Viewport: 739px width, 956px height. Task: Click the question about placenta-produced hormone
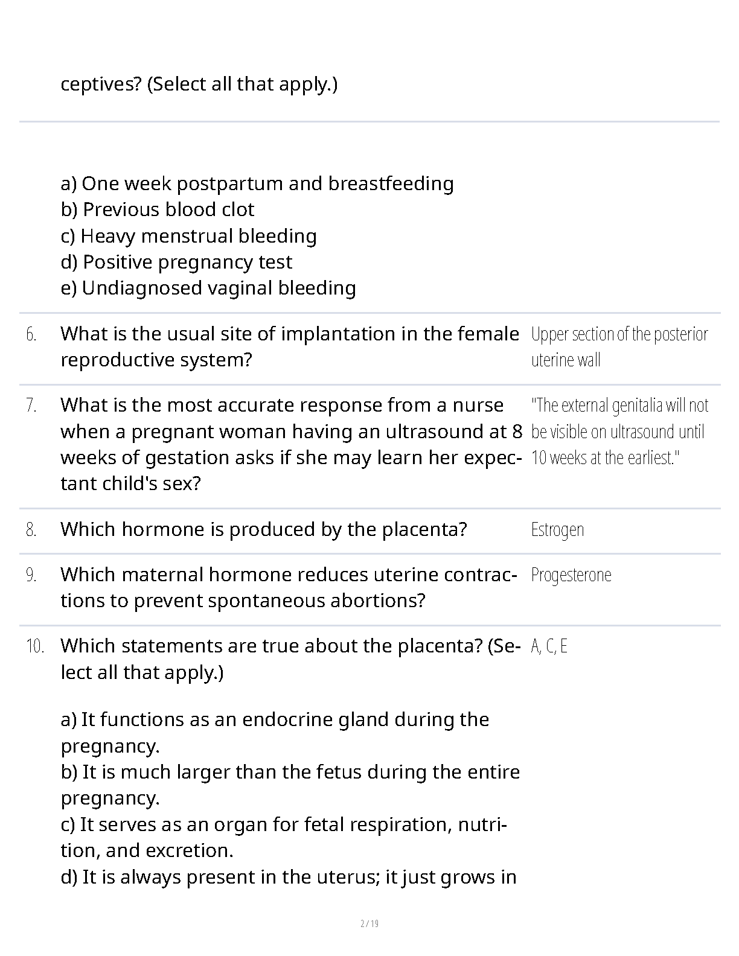point(263,529)
